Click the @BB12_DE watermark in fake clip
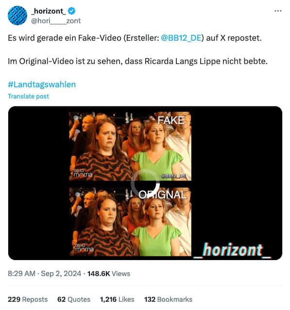The width and height of the screenshot is (290, 310). 174,176
